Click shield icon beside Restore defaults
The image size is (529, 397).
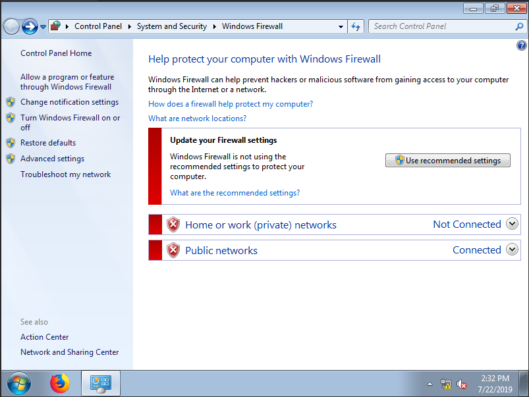(11, 143)
